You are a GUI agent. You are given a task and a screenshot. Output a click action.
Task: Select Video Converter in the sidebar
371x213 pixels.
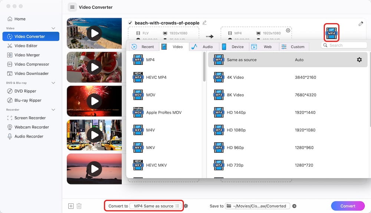(x=31, y=36)
